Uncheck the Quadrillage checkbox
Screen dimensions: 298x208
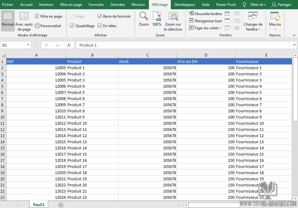(72, 26)
